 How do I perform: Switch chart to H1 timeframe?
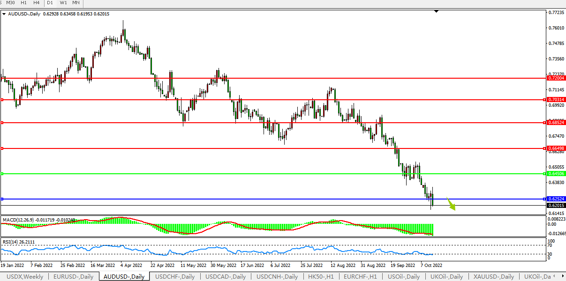coord(23,3)
